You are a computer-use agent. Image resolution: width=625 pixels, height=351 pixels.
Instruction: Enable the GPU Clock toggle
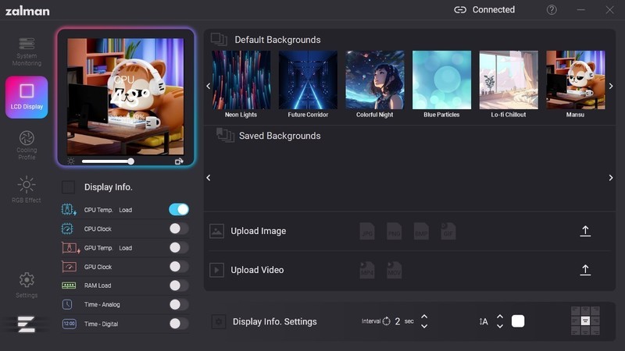click(179, 267)
